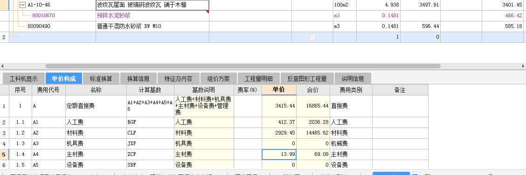Select the 定额直接费 name cell
The width and height of the screenshot is (526, 175).
(x=96, y=106)
